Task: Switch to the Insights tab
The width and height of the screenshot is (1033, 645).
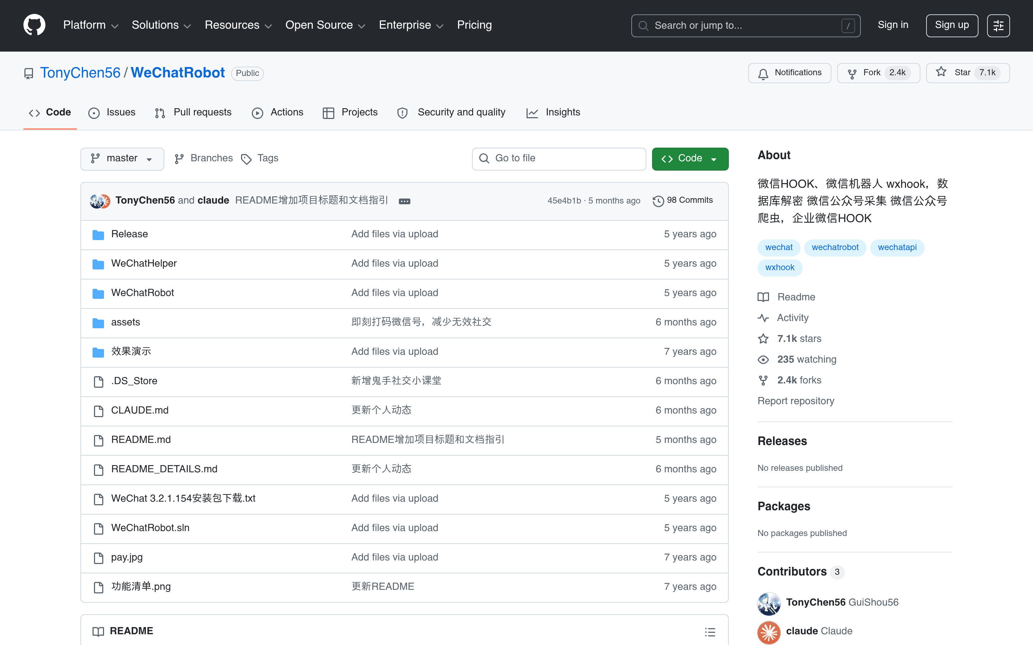Action: click(x=553, y=113)
